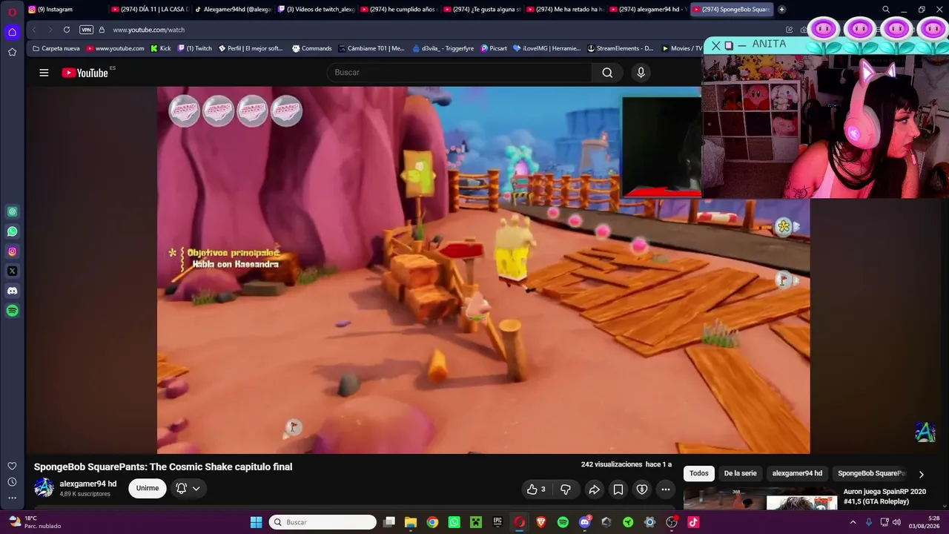Open more video actions (three dots)
This screenshot has height=534, width=949.
pos(666,489)
